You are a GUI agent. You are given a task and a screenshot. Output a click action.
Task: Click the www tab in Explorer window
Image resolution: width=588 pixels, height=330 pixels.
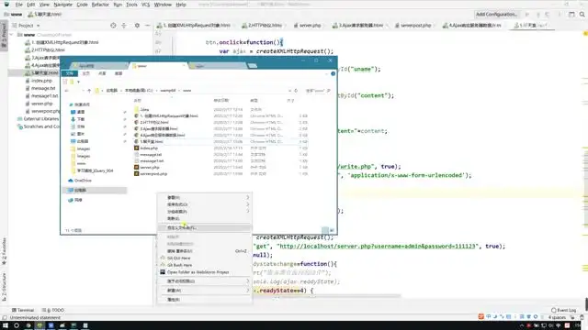click(x=157, y=66)
